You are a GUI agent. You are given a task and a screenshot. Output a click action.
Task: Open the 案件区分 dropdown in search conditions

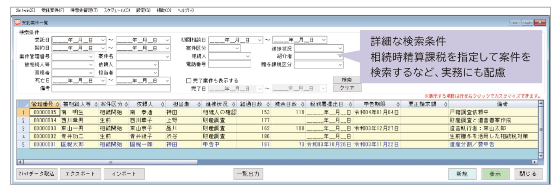tap(237, 48)
